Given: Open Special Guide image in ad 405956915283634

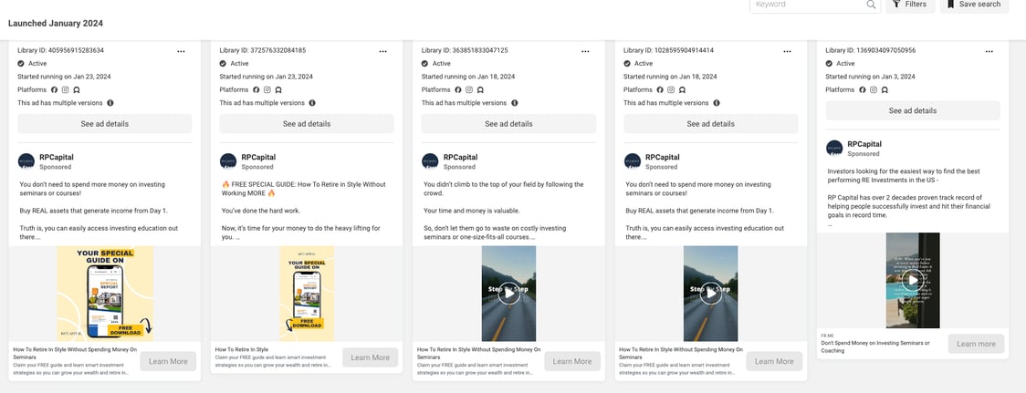Looking at the screenshot, I should (104, 293).
